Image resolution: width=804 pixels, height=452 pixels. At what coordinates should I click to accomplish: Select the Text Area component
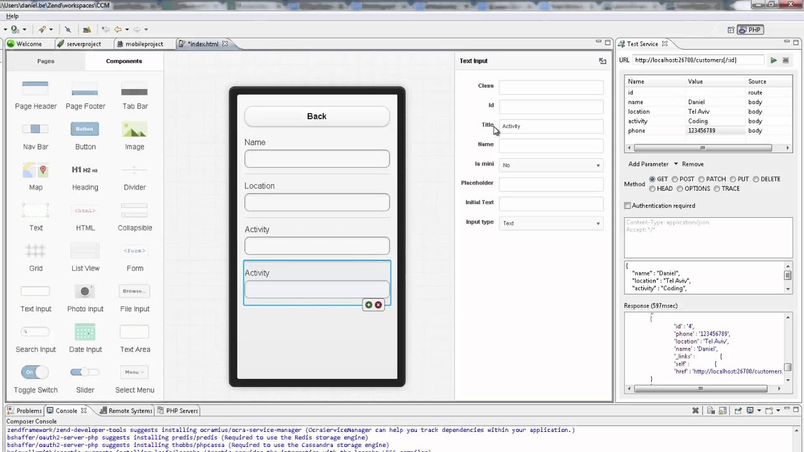coord(134,338)
